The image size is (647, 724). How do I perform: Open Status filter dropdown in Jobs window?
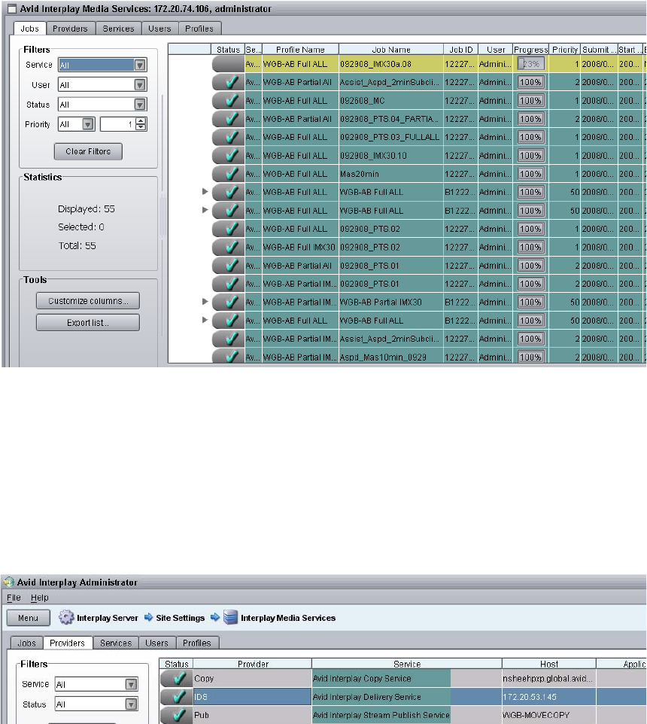tap(140, 105)
